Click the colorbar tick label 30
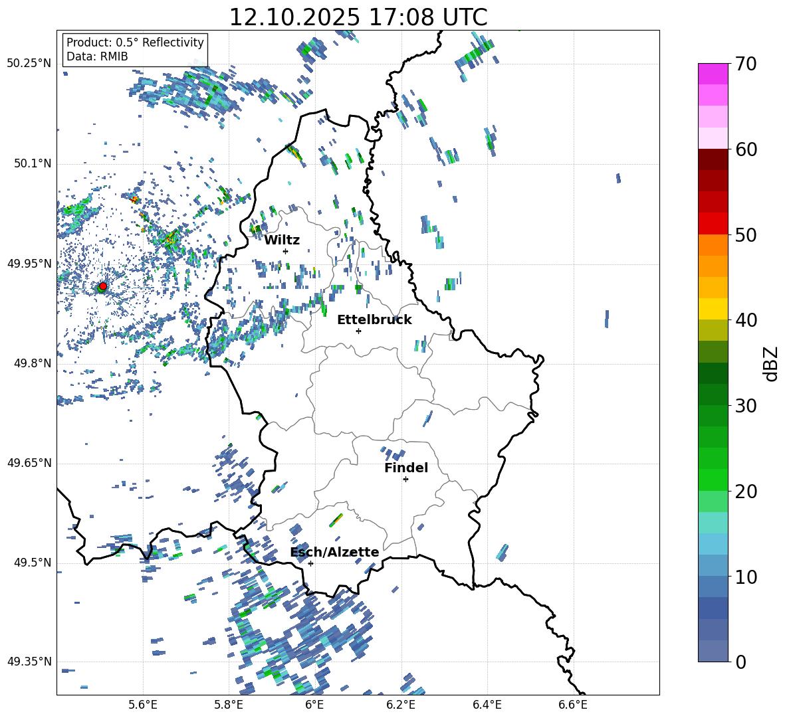Image resolution: width=787 pixels, height=718 pixels. [746, 406]
